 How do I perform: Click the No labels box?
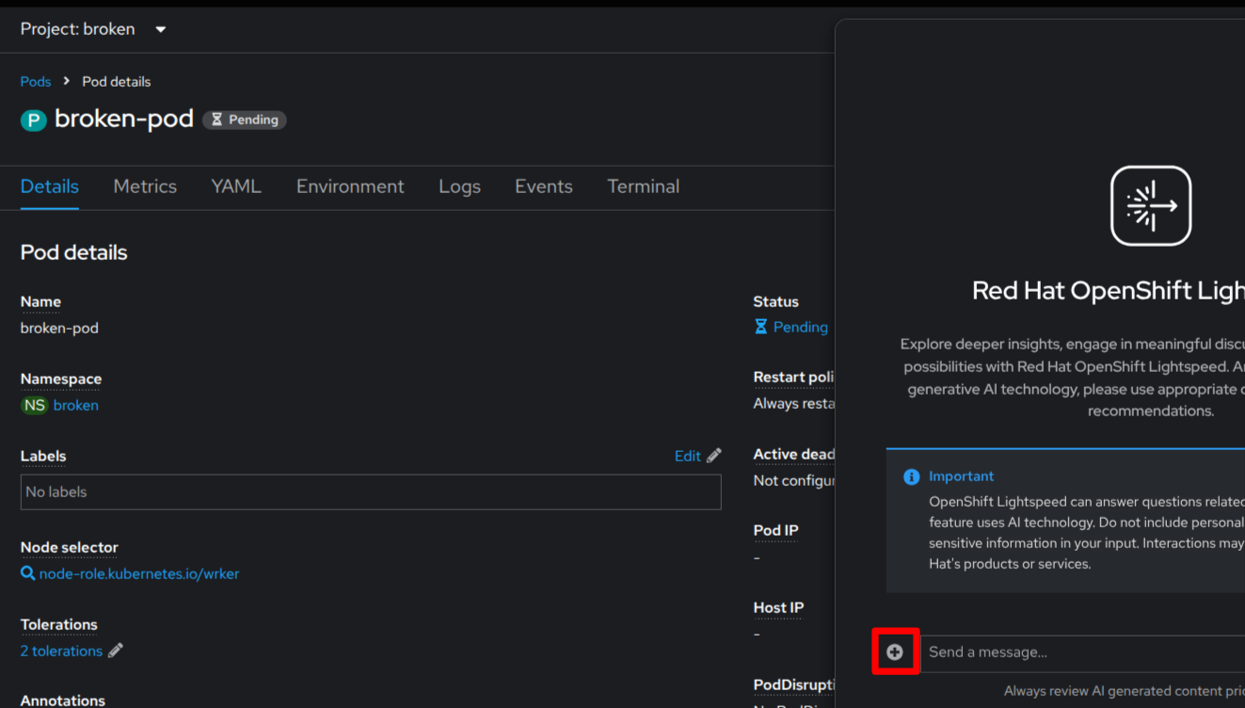coord(371,491)
